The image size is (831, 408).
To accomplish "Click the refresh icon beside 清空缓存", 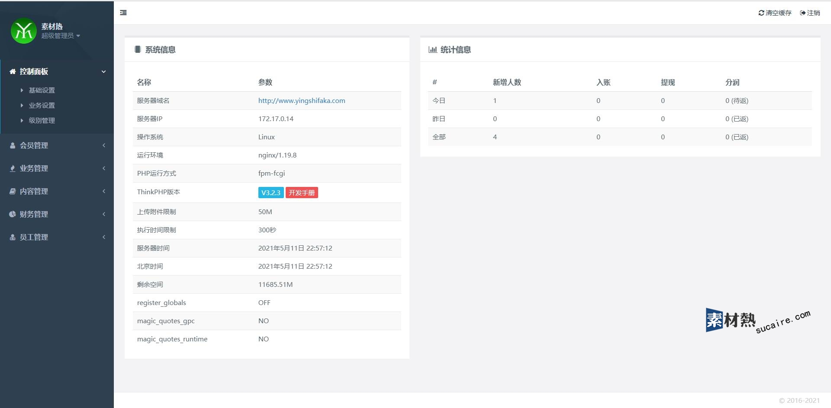I will pyautogui.click(x=761, y=13).
